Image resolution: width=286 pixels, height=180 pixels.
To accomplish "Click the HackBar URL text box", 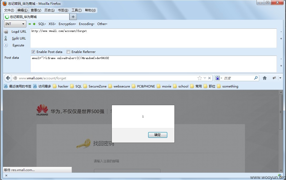I will [153, 38].
